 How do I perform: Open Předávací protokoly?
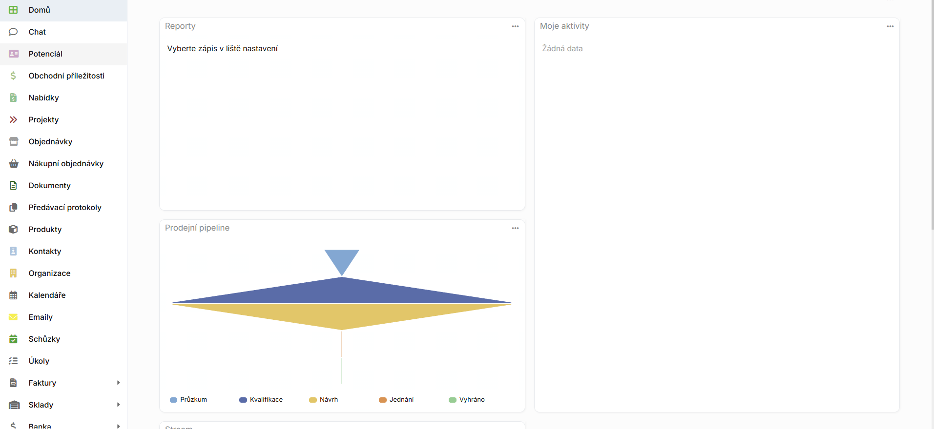(65, 207)
